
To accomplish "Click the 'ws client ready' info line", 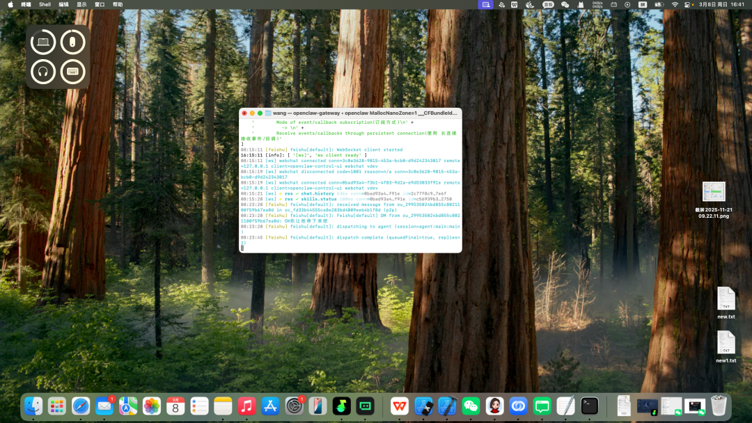I will point(303,155).
